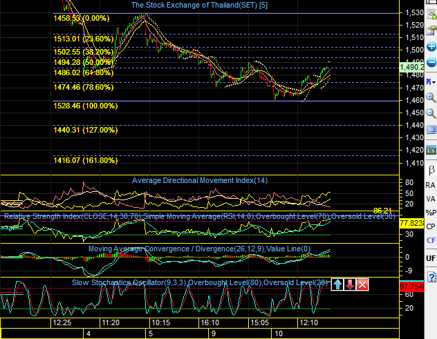Click the blue minus icon in sidebar

(x=431, y=62)
